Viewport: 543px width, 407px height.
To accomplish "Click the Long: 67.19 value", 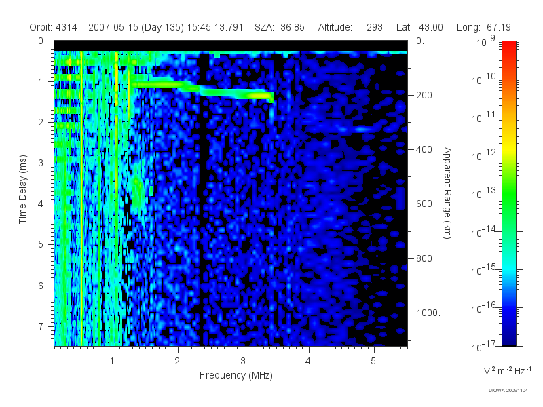I will (484, 27).
